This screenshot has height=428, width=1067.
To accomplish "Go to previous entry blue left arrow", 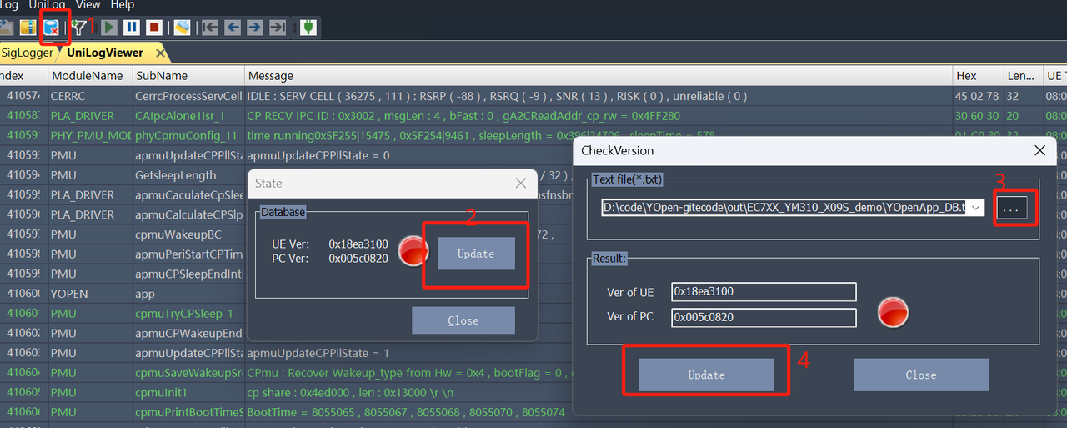I will 233,28.
